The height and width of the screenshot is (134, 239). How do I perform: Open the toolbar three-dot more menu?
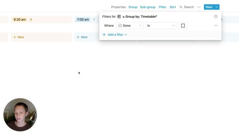[199, 7]
